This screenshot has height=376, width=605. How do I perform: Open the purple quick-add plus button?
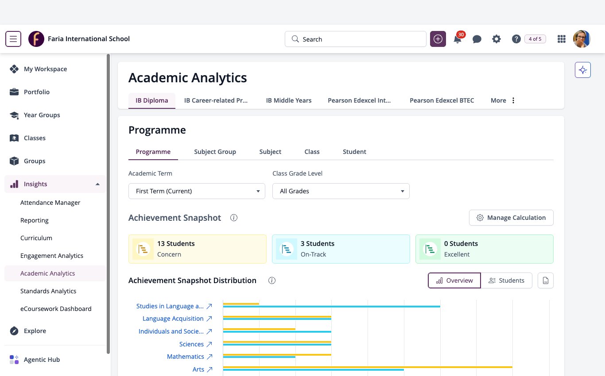438,39
